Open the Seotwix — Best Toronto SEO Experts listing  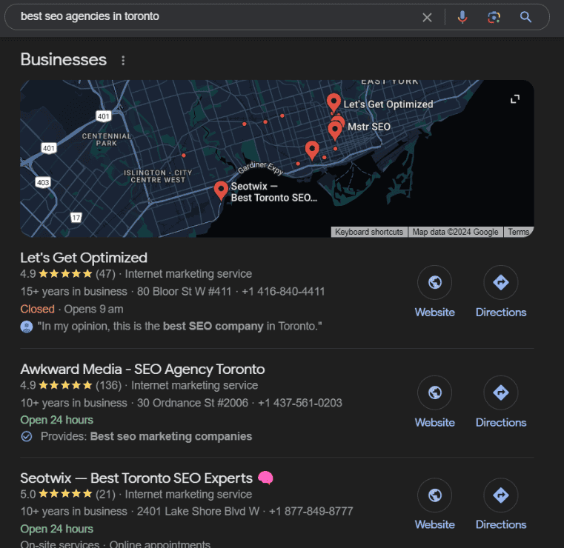coord(136,478)
